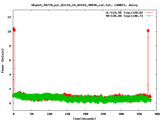Click y-axis tick label 10
Screen dimensions: 162x121
[x=9, y=32]
